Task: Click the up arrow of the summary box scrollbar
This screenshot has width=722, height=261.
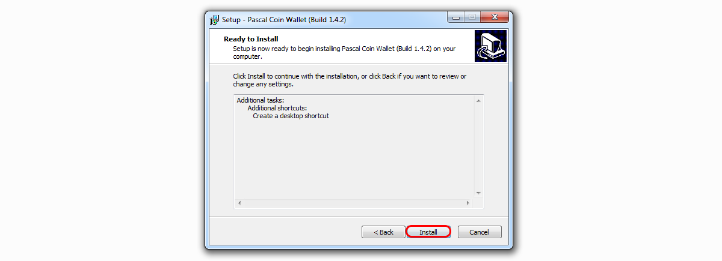Action: tap(478, 100)
